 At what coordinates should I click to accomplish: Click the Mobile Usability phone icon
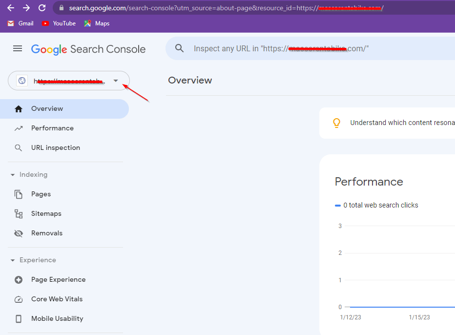(x=19, y=318)
